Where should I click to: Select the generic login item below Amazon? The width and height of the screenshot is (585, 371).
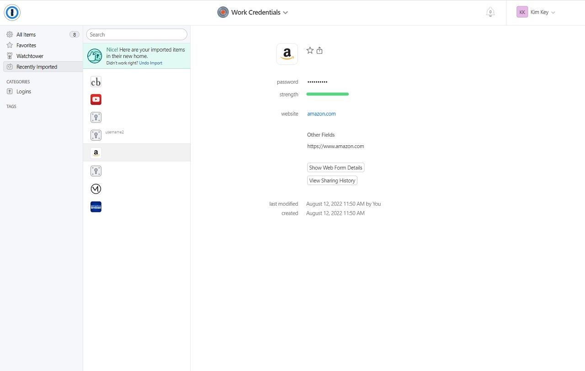[137, 171]
